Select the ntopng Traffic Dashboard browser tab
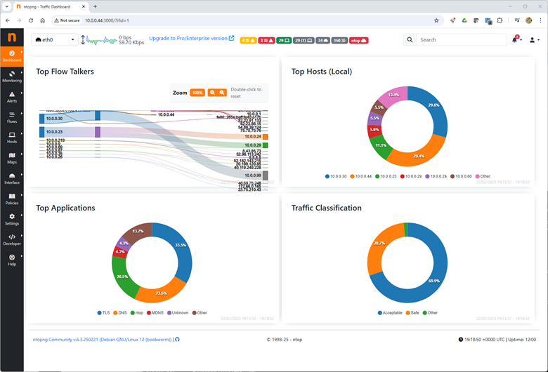The width and height of the screenshot is (548, 372). [51, 6]
